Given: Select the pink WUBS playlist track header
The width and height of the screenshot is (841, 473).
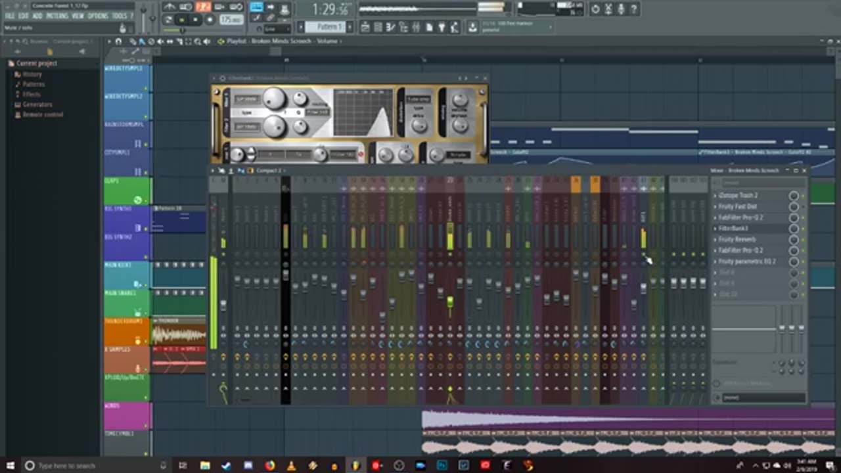Looking at the screenshot, I should coord(127,415).
